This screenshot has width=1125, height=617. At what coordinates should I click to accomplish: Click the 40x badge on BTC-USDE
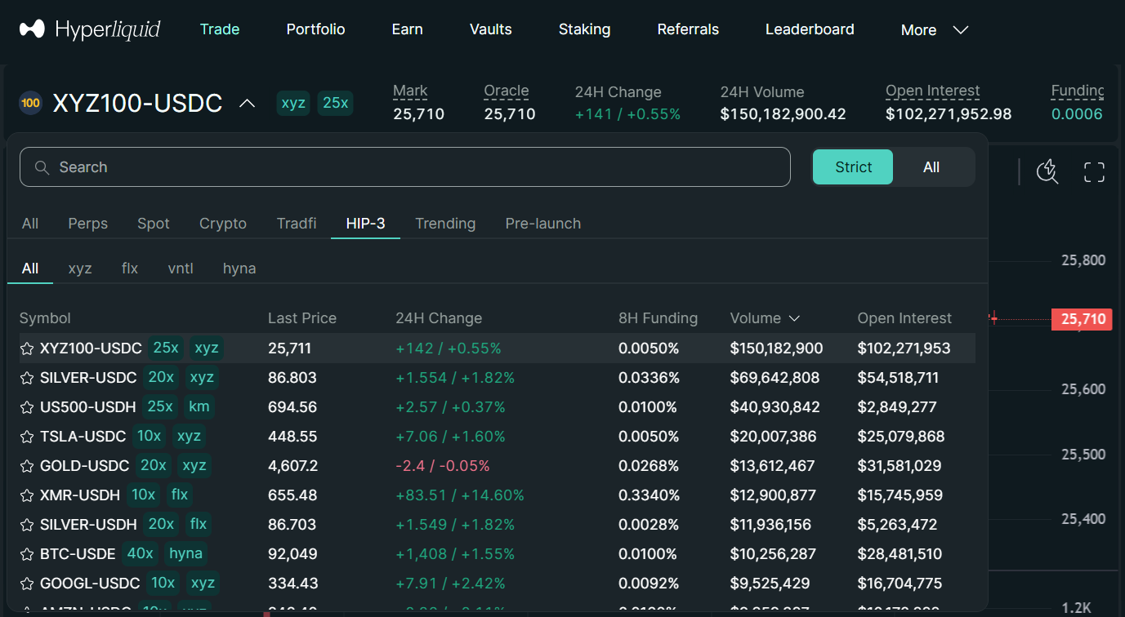tap(140, 553)
